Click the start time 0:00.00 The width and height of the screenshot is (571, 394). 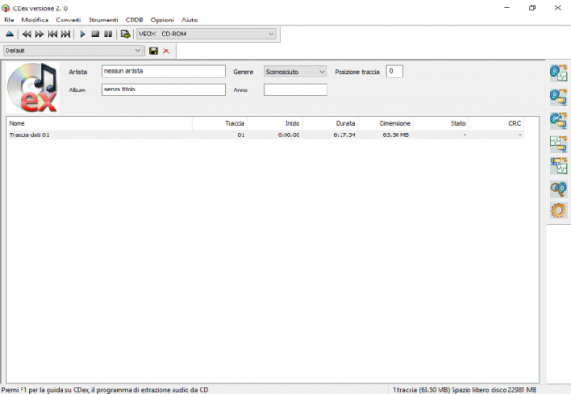pyautogui.click(x=289, y=134)
